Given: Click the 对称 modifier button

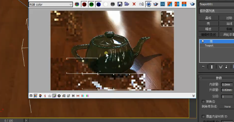Looking at the screenshot, I should click(x=227, y=18).
